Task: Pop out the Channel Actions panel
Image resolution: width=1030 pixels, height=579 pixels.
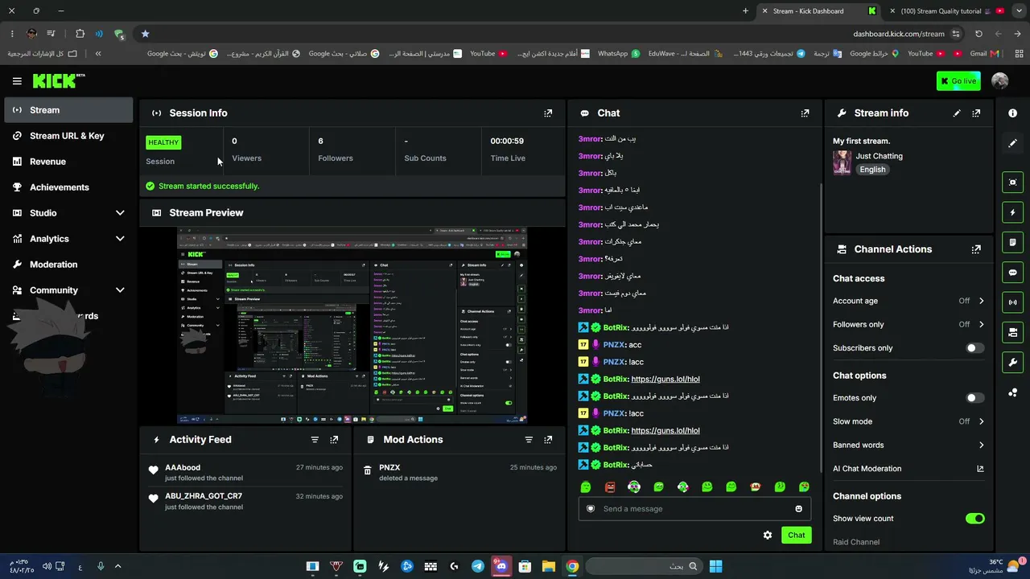Action: click(976, 249)
